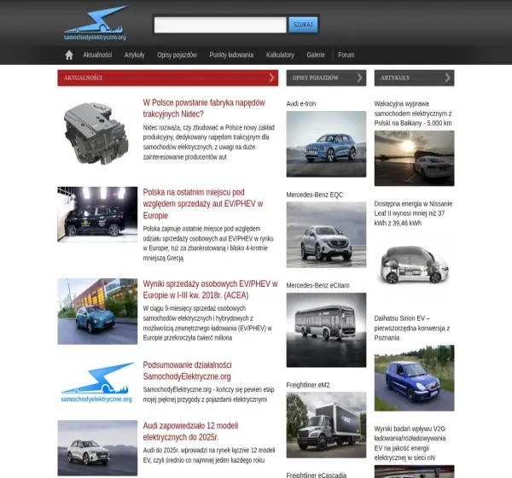Click the samochodyelektryczne.org logo in header
The image size is (512, 478).
(95, 23)
